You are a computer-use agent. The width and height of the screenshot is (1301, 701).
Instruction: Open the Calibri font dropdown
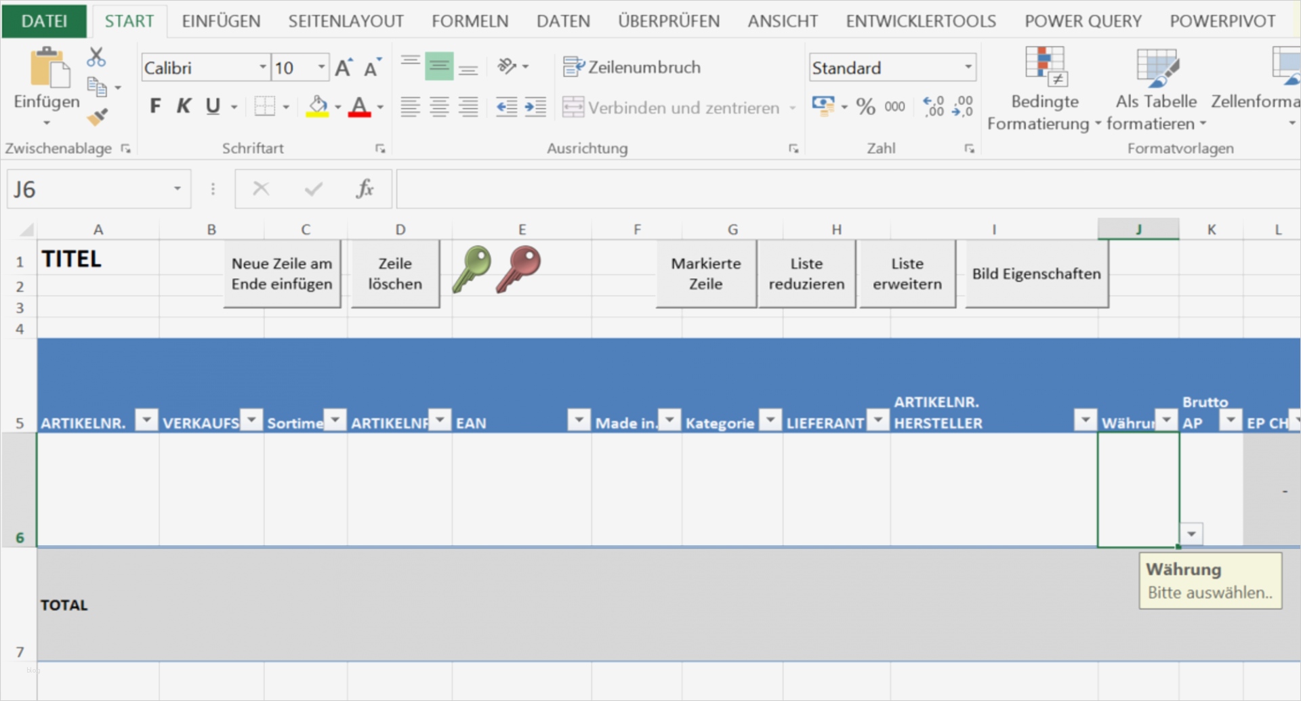pyautogui.click(x=262, y=66)
